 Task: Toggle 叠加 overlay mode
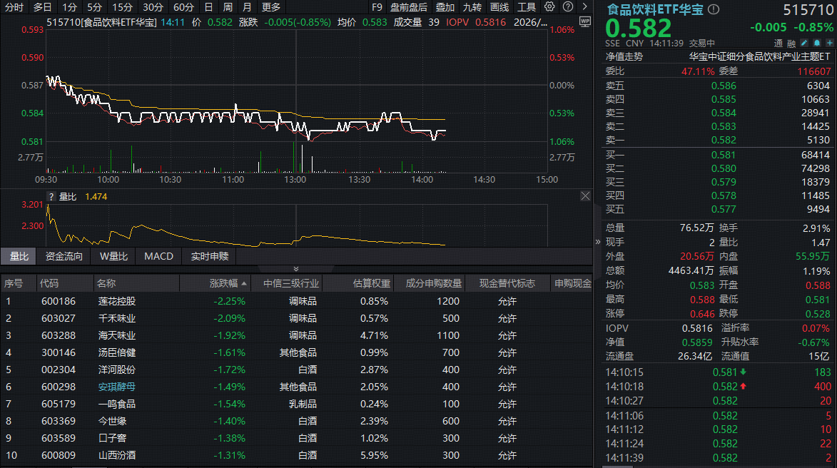[445, 7]
